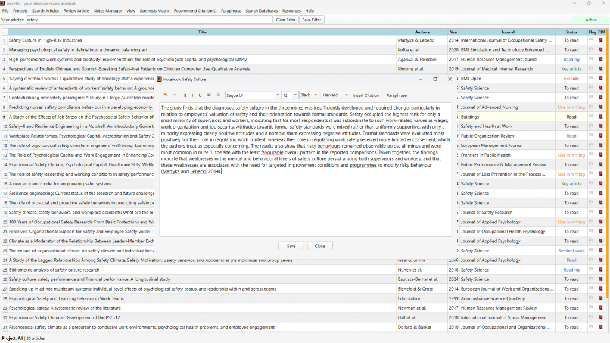Toggle italic formatting in Notebook
Image resolution: width=610 pixels, height=343 pixels.
point(192,95)
